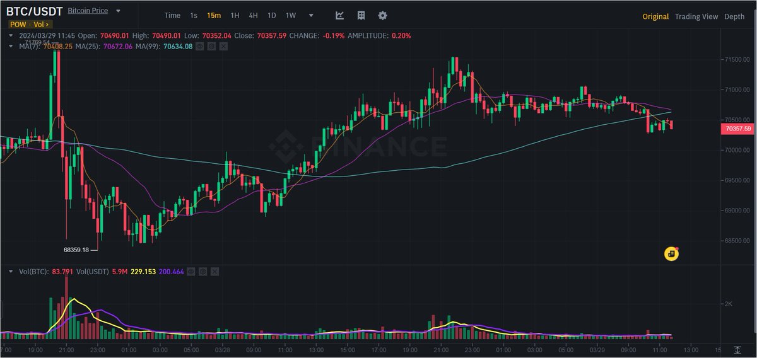Click the 2K volume axis label
Viewport: 757px width, 358px height.
(x=729, y=304)
